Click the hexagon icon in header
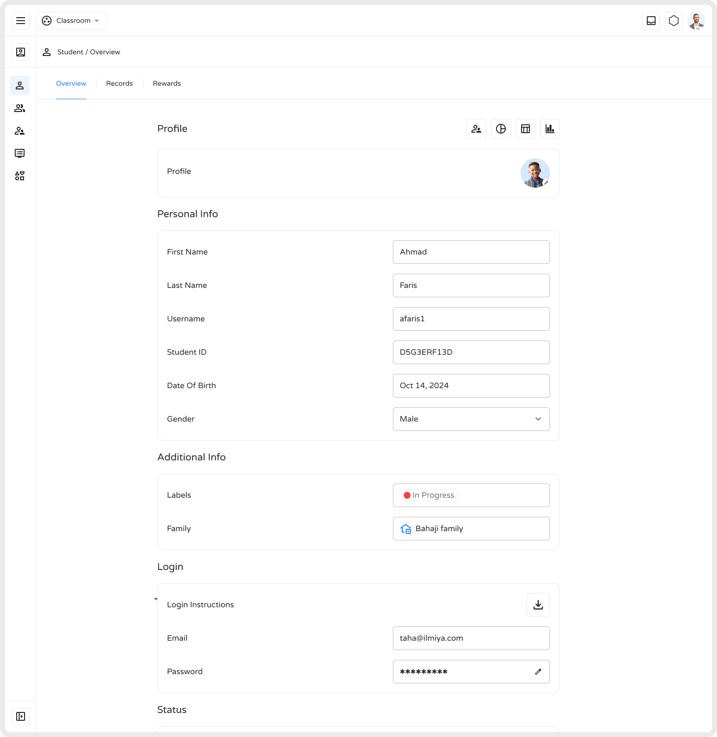 coord(674,21)
